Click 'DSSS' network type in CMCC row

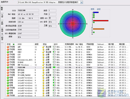click(88, 52)
